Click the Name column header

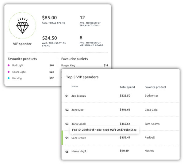click(x=75, y=86)
